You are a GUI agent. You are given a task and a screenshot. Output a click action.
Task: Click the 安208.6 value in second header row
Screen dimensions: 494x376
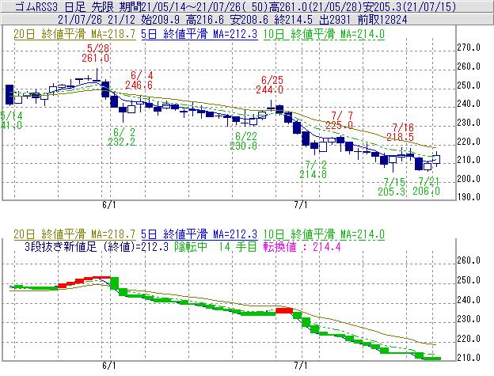[x=249, y=20]
